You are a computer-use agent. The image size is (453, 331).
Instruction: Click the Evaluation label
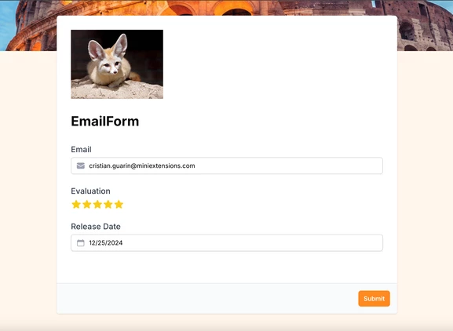(91, 191)
